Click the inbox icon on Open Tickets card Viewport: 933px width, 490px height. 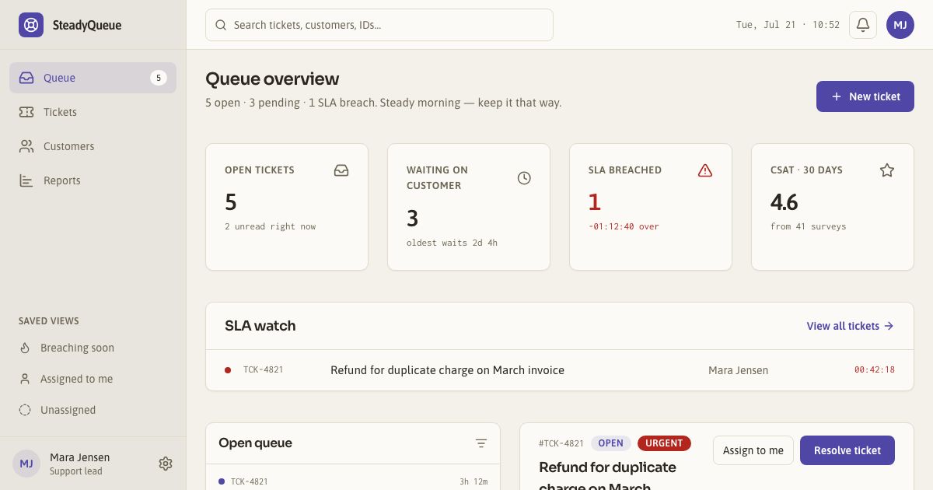(x=341, y=170)
